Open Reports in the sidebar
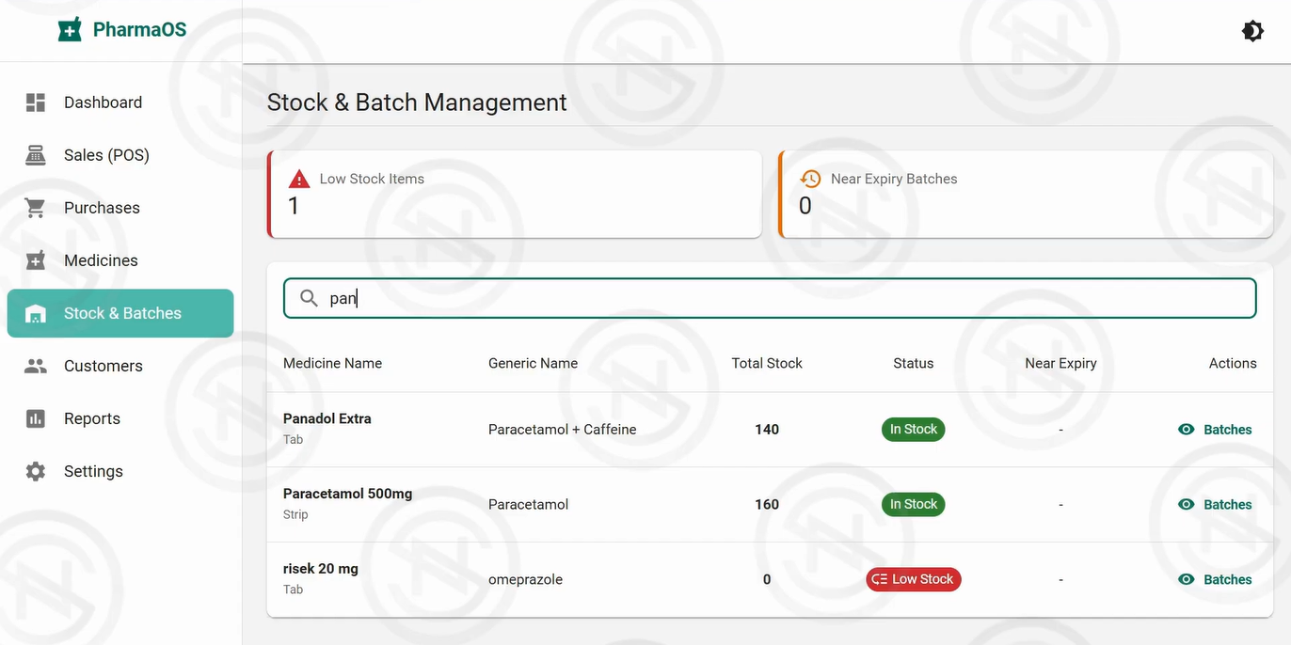 [120, 418]
